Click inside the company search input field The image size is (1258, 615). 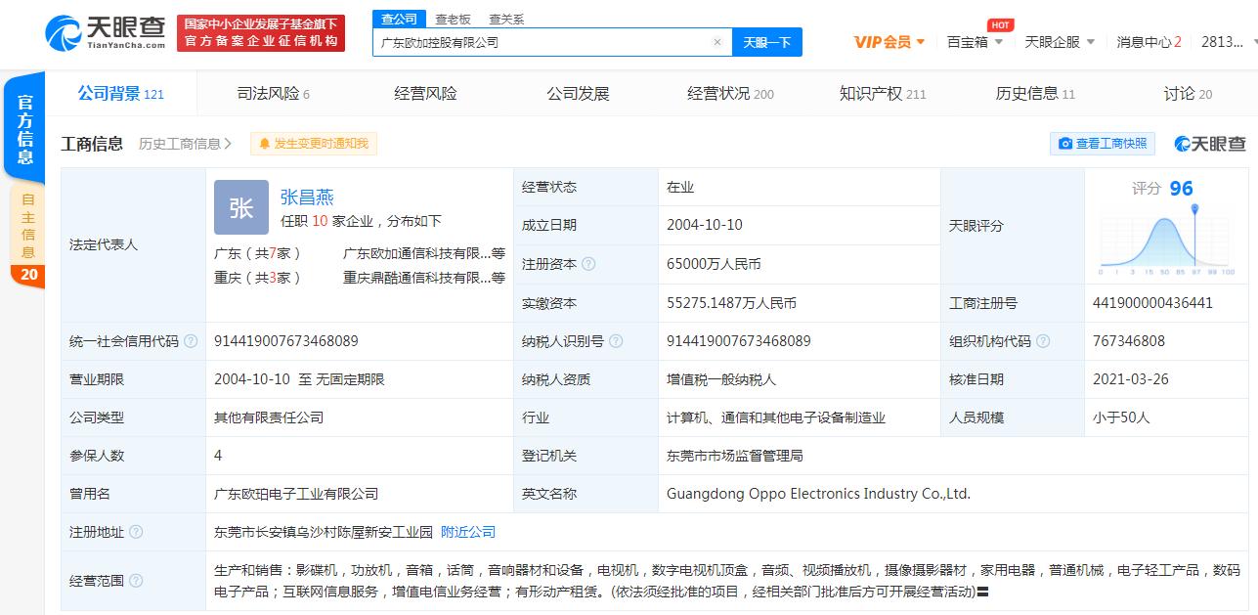(538, 42)
